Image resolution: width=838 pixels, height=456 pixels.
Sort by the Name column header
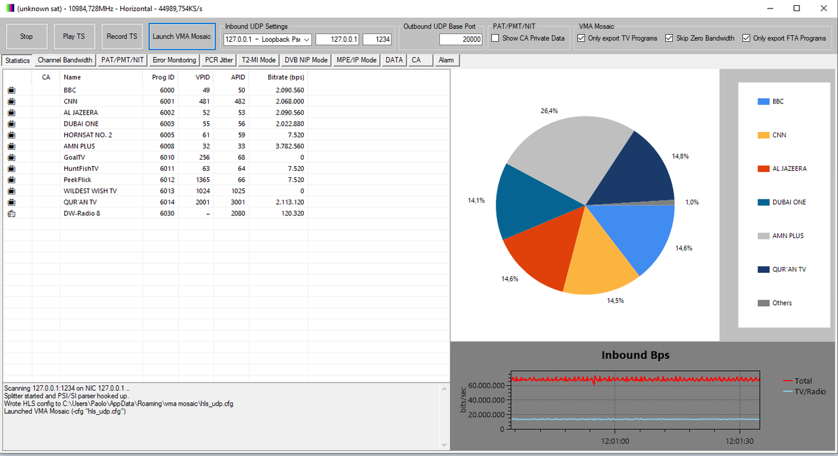101,77
